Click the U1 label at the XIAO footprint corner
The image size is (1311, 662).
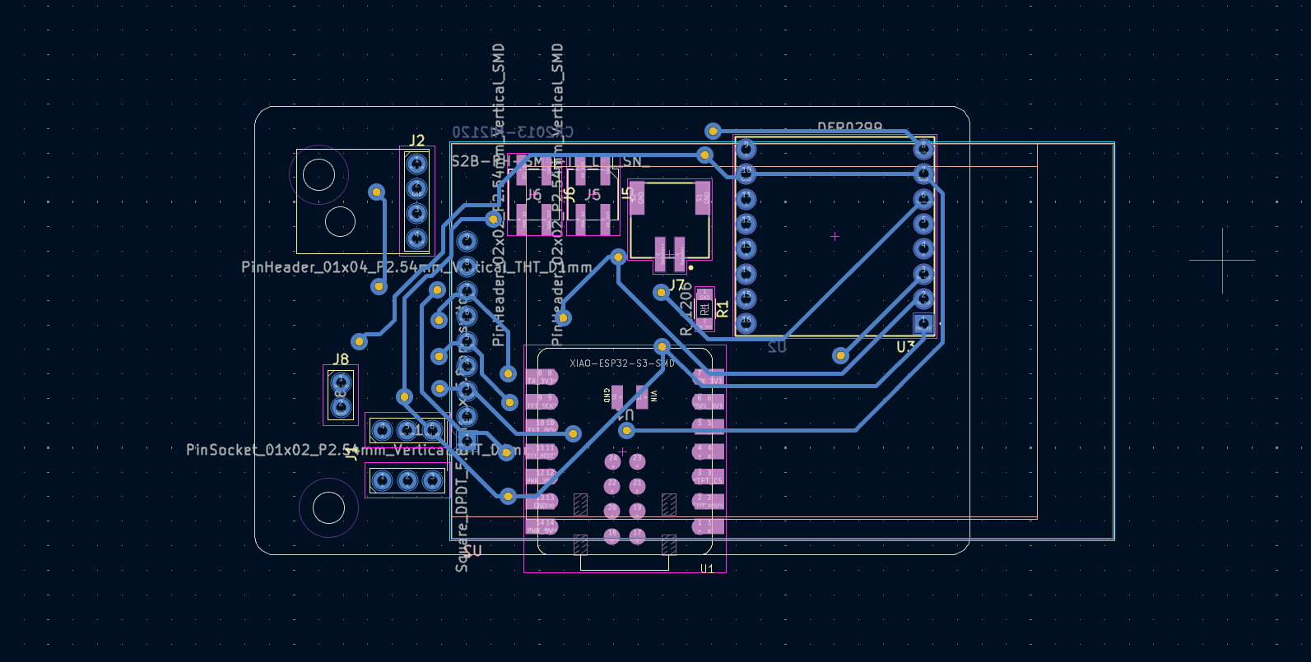point(707,568)
